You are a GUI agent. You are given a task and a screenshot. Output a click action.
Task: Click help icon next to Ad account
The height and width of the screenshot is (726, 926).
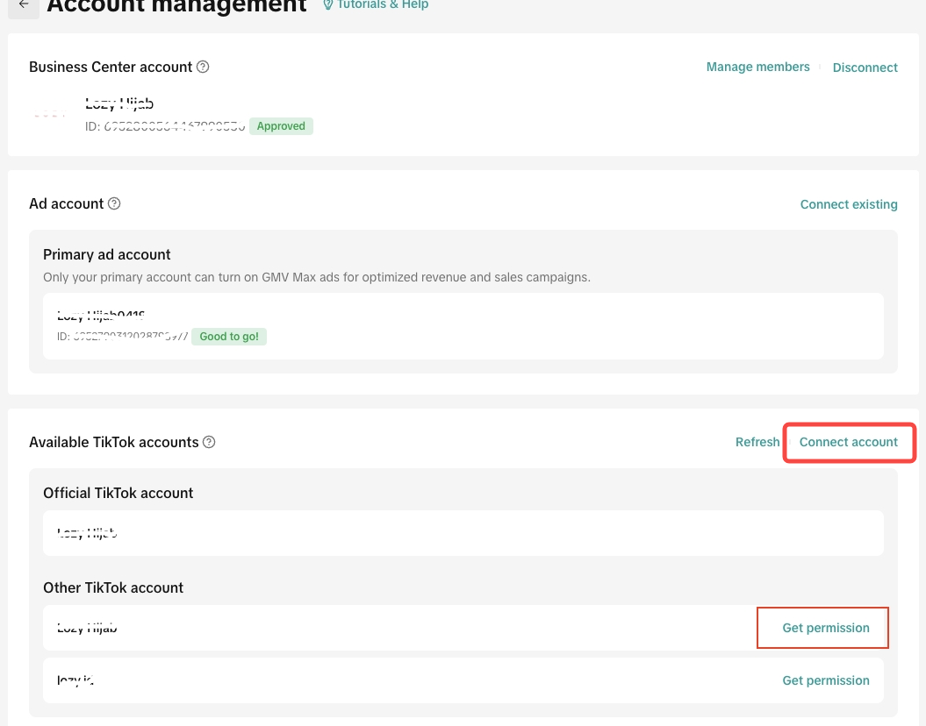[x=114, y=203]
